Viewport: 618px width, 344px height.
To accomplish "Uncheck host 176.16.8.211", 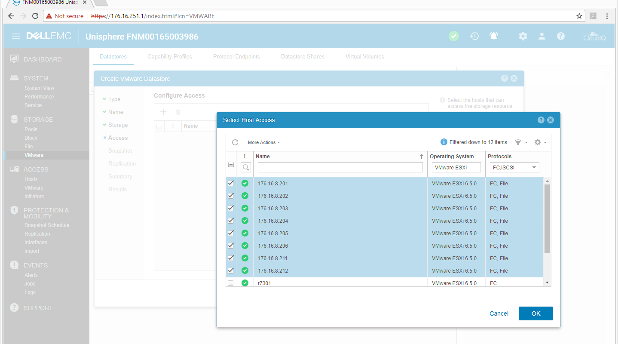I will tap(231, 258).
